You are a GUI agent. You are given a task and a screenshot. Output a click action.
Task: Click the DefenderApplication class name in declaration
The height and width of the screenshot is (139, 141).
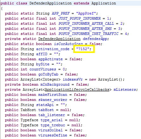coord(50,3)
